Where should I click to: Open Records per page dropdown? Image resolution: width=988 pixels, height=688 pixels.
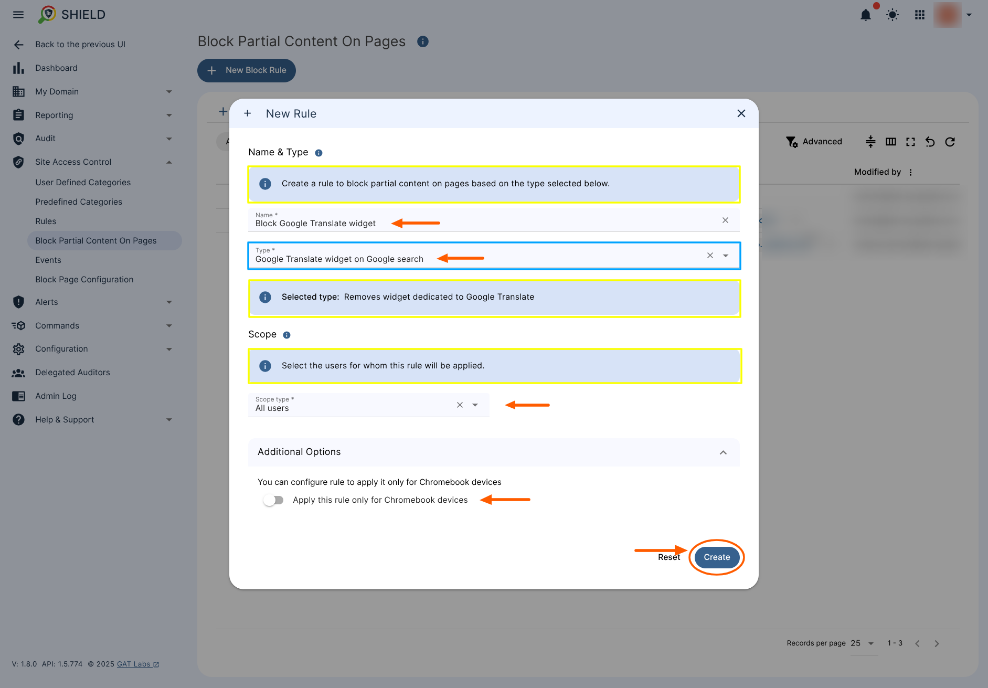(864, 643)
